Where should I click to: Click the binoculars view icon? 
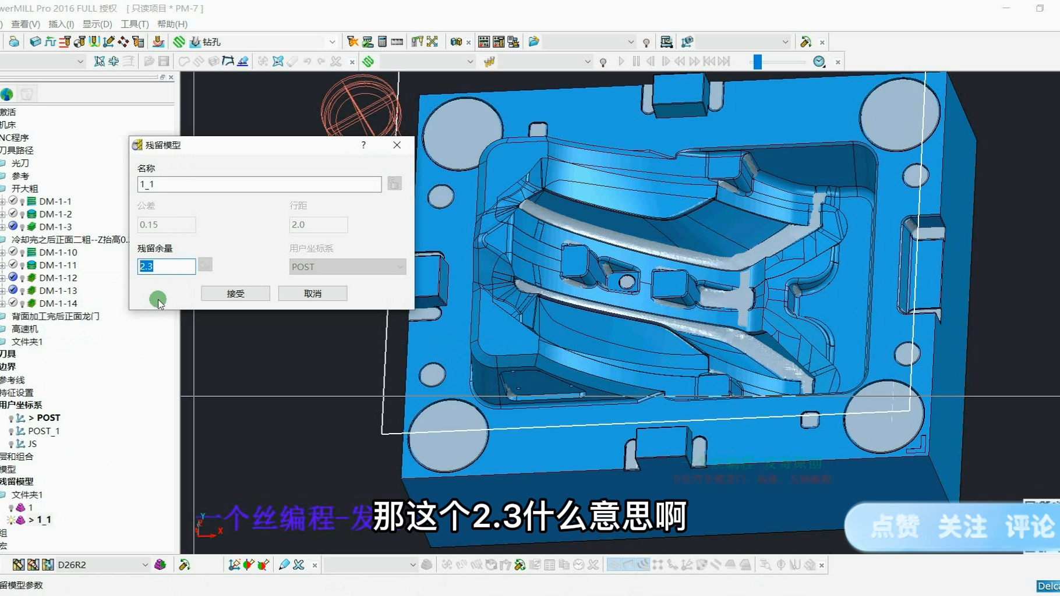pos(456,42)
